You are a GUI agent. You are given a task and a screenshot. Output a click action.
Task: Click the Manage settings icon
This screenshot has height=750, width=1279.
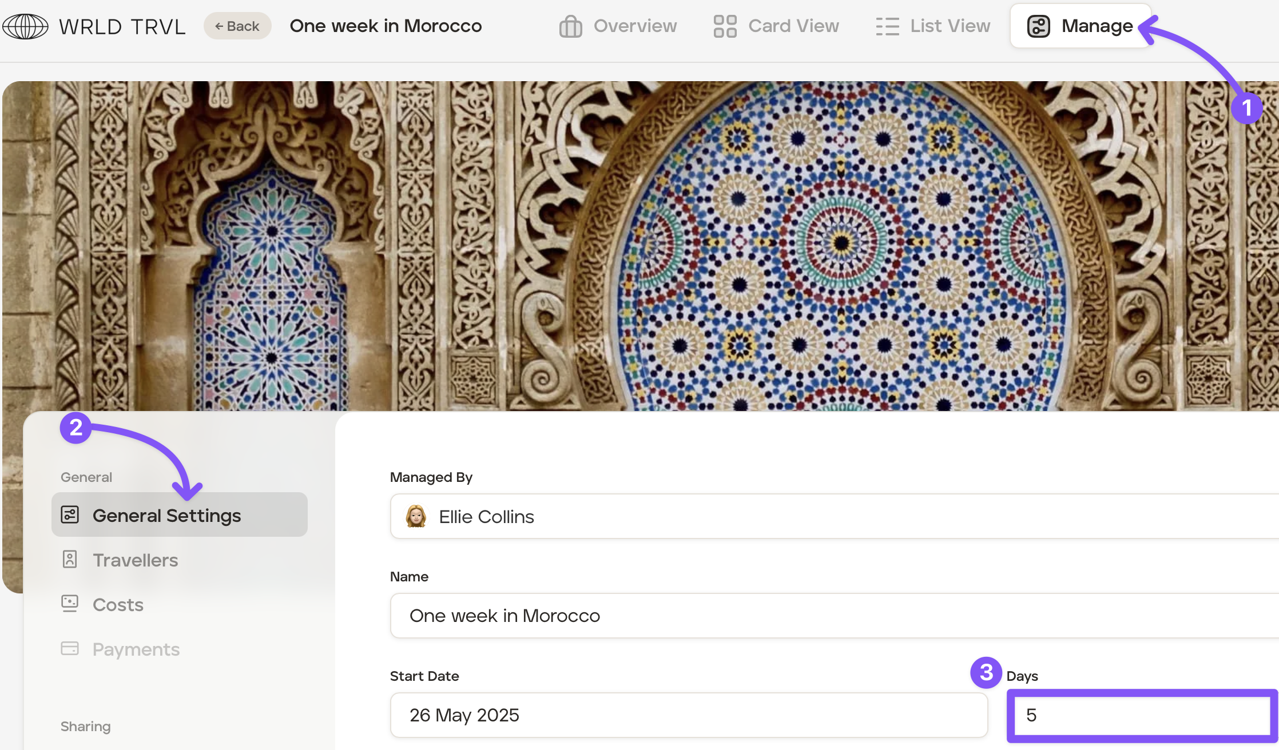1038,26
